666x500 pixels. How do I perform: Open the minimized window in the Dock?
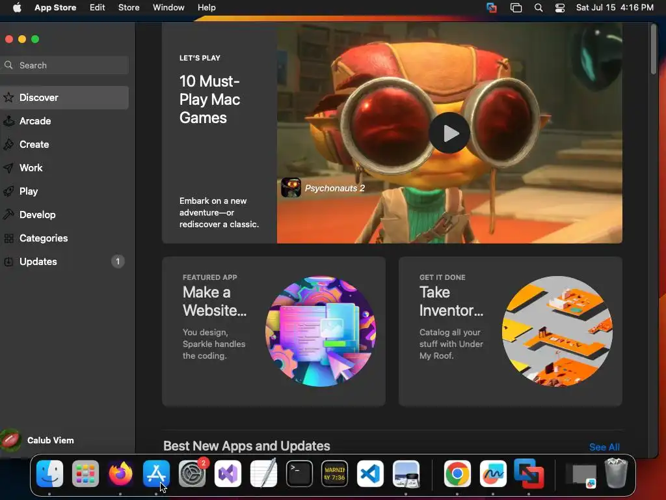583,475
